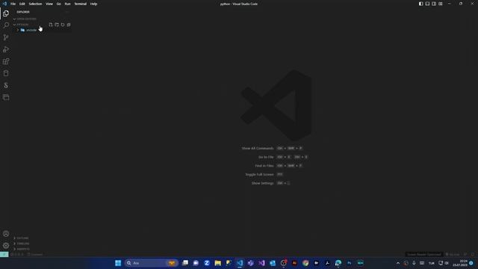Open the Accounts menu in activity bar
Screen dimensions: 478x269
click(6, 234)
